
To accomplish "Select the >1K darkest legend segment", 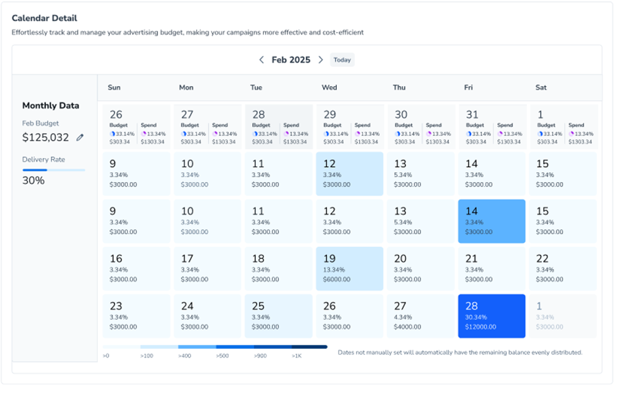I will tap(309, 347).
